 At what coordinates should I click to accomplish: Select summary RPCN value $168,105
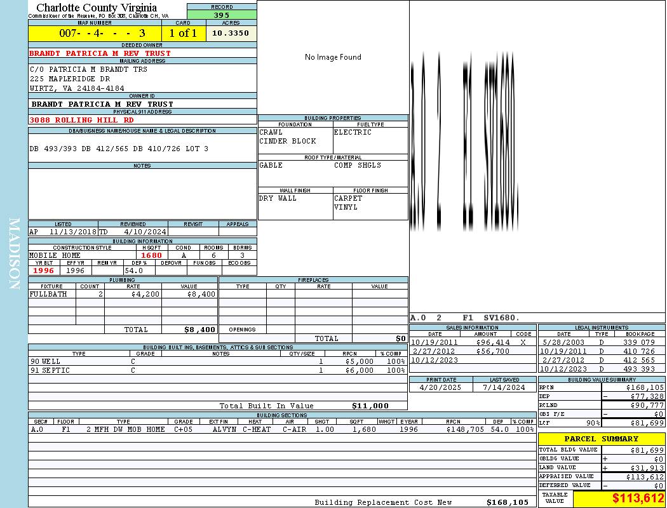point(645,388)
